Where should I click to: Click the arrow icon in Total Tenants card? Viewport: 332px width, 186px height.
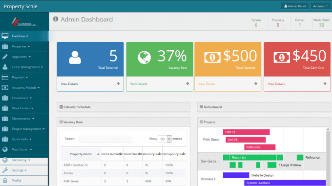coord(118,83)
